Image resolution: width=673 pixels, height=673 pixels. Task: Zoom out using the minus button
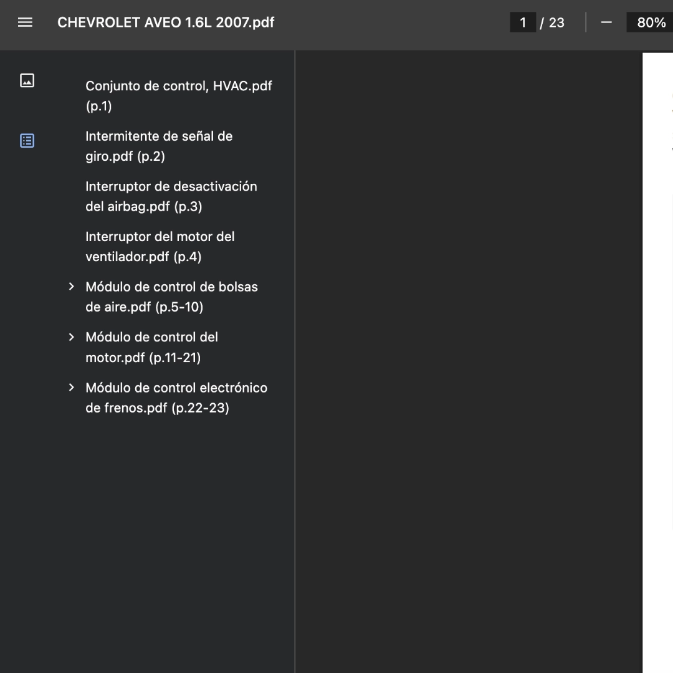click(606, 22)
